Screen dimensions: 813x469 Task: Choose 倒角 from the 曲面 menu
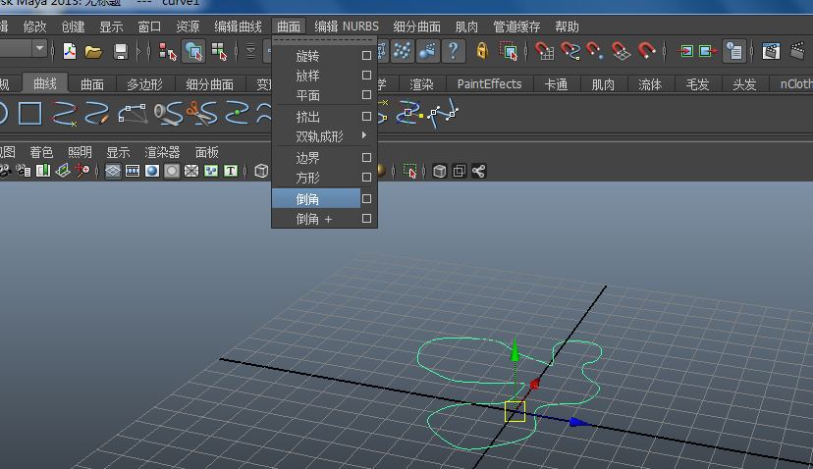tap(316, 198)
